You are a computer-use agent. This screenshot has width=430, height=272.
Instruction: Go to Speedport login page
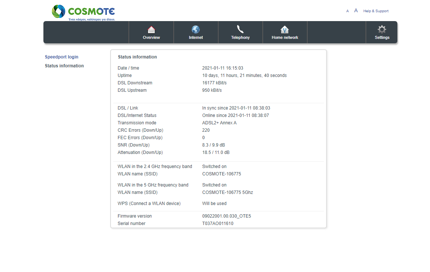click(x=62, y=57)
